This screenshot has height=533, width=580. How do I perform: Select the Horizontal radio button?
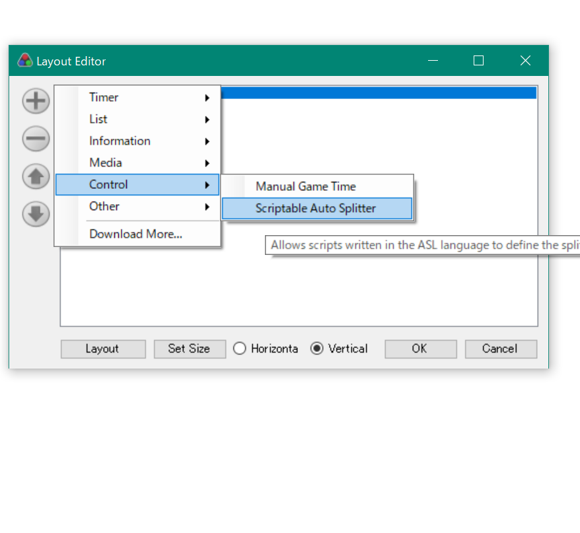pyautogui.click(x=266, y=349)
